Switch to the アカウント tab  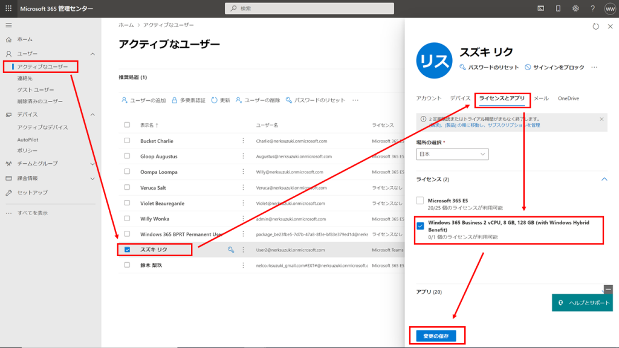[x=429, y=98]
